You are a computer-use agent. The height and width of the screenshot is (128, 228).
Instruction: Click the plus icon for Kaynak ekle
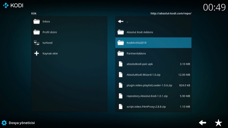pos(36,53)
